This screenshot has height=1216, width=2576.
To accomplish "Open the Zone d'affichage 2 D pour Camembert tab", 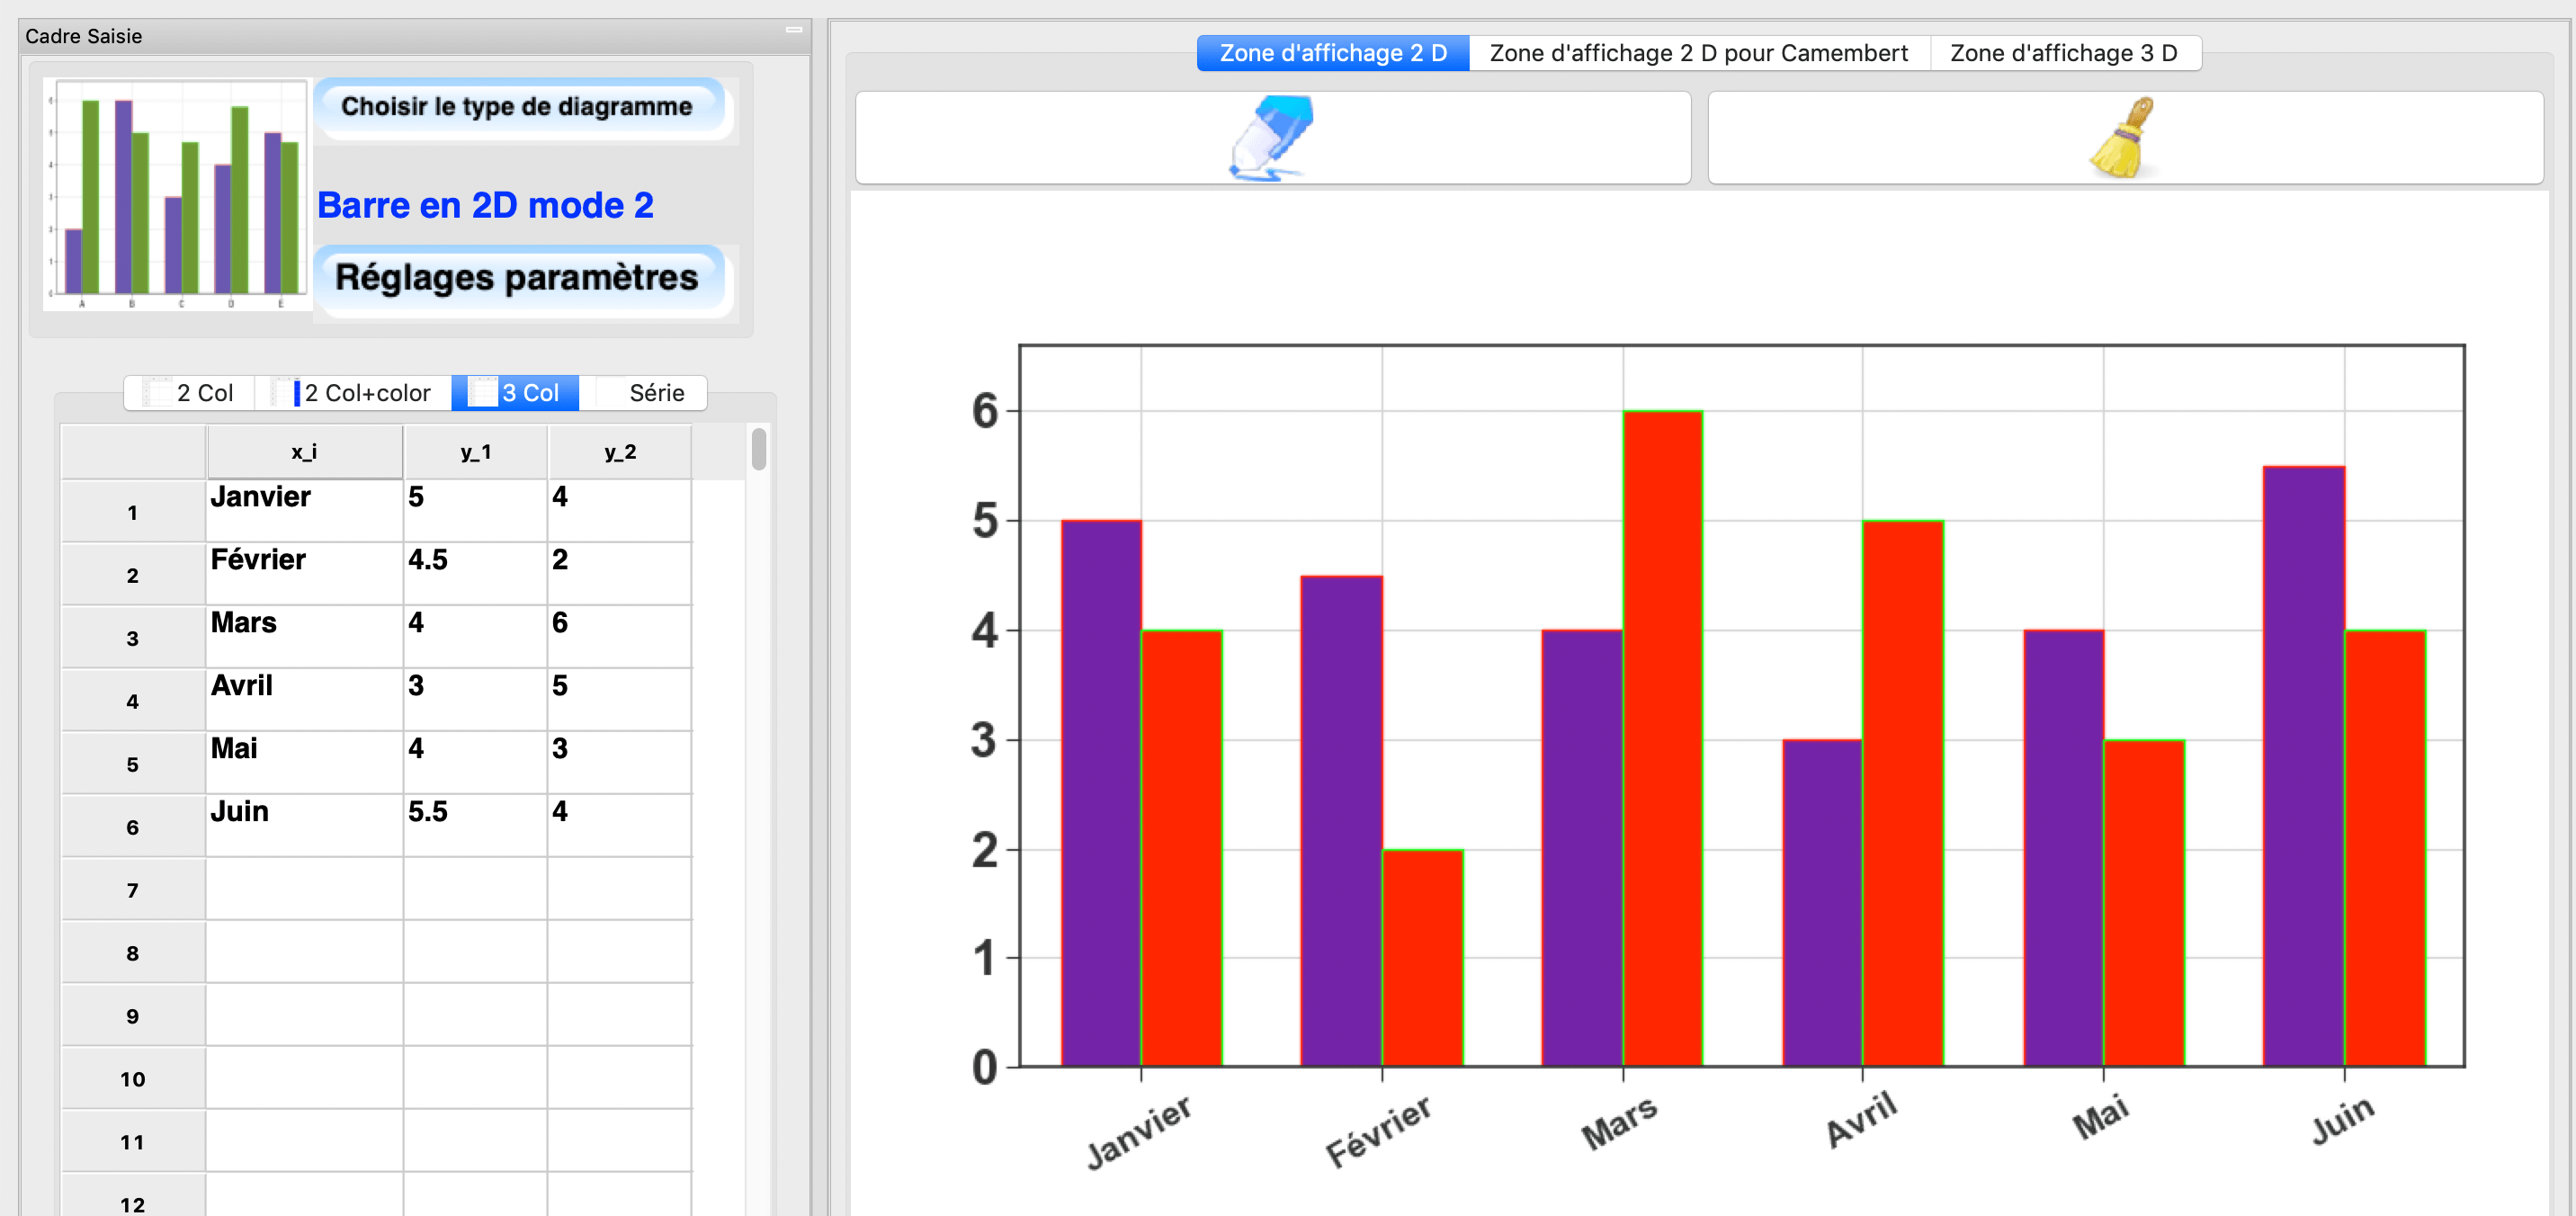I will 1698,53.
